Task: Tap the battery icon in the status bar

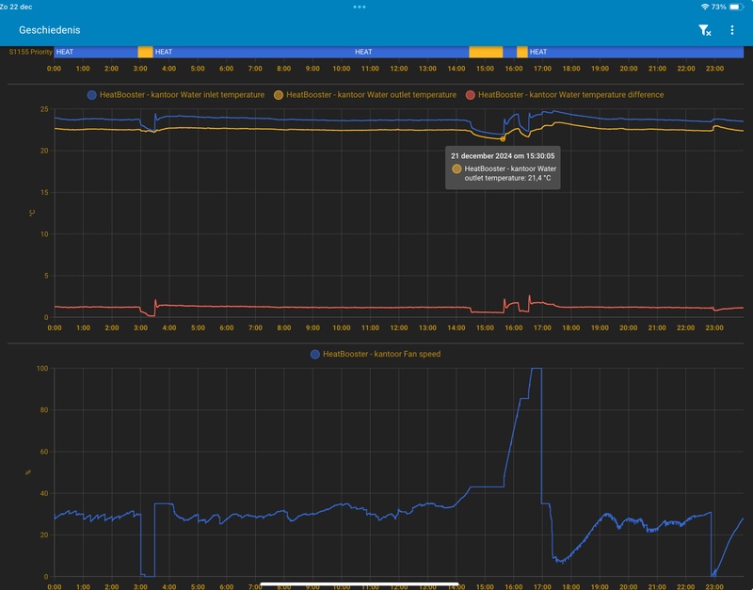Action: [736, 7]
